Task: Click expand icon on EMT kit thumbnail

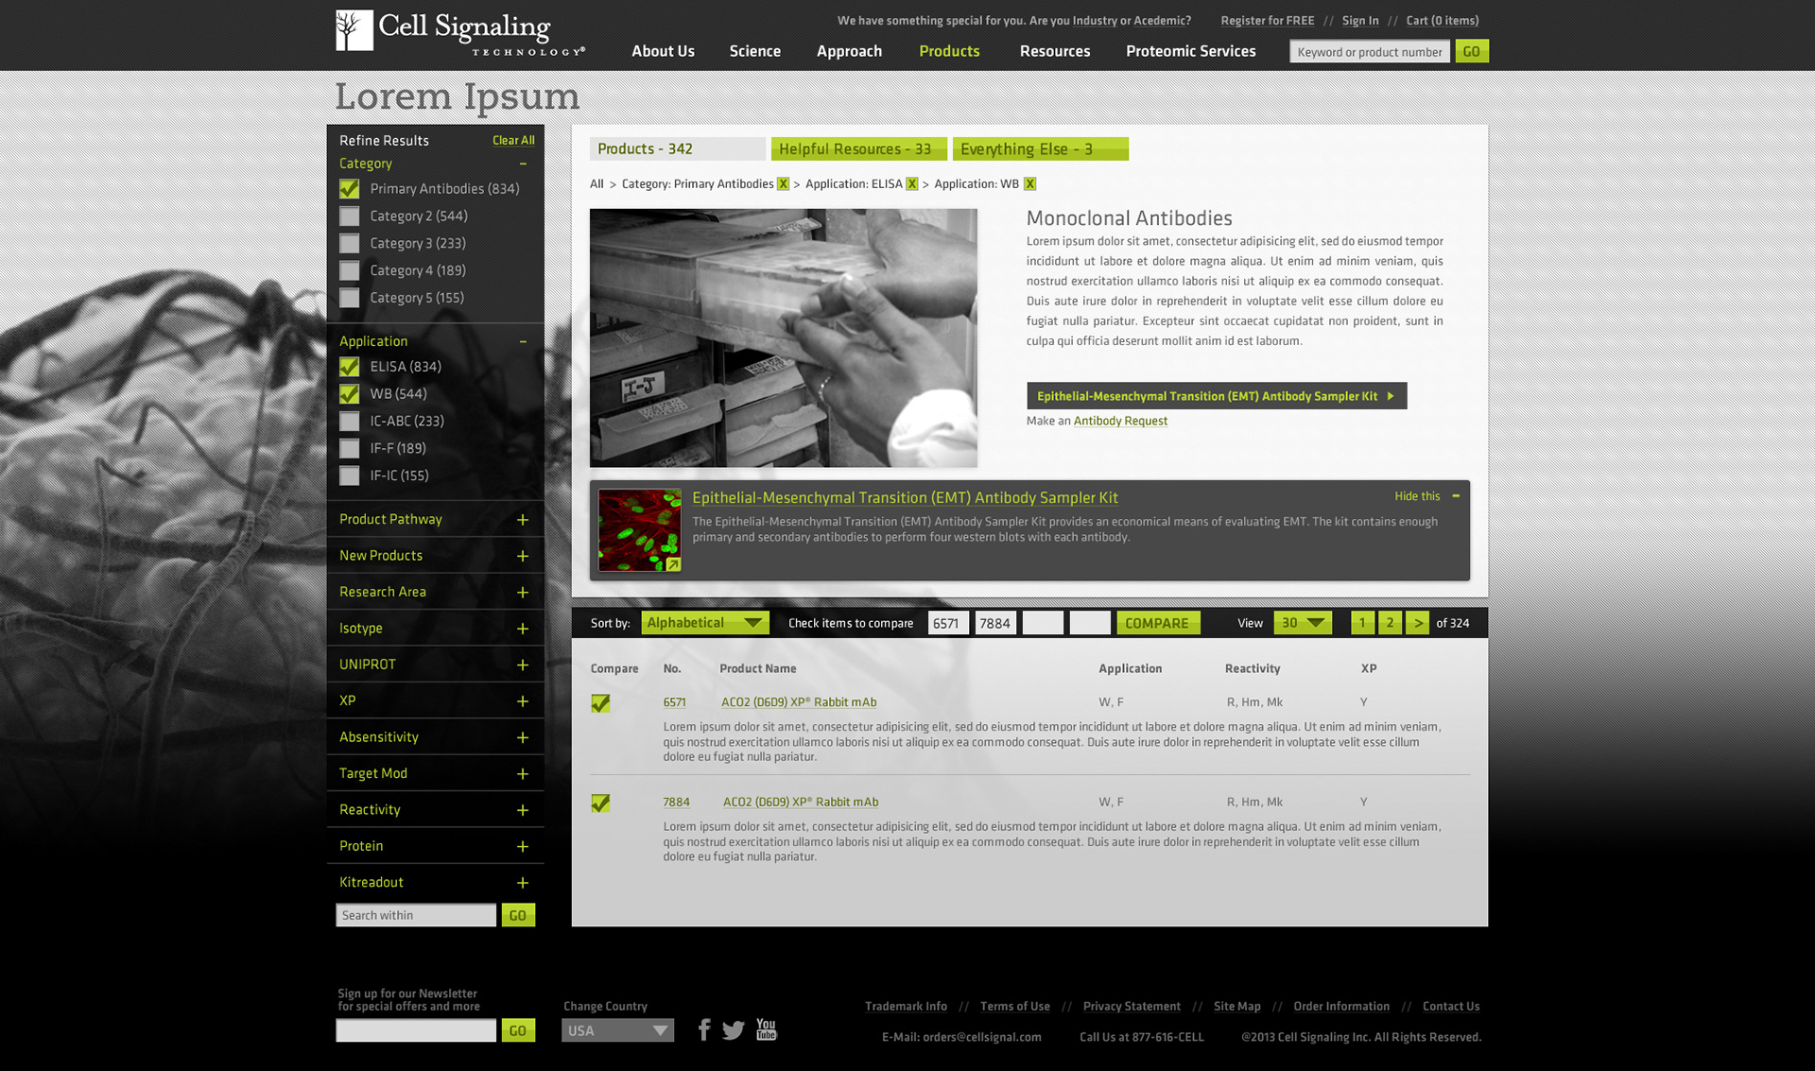Action: pos(673,564)
